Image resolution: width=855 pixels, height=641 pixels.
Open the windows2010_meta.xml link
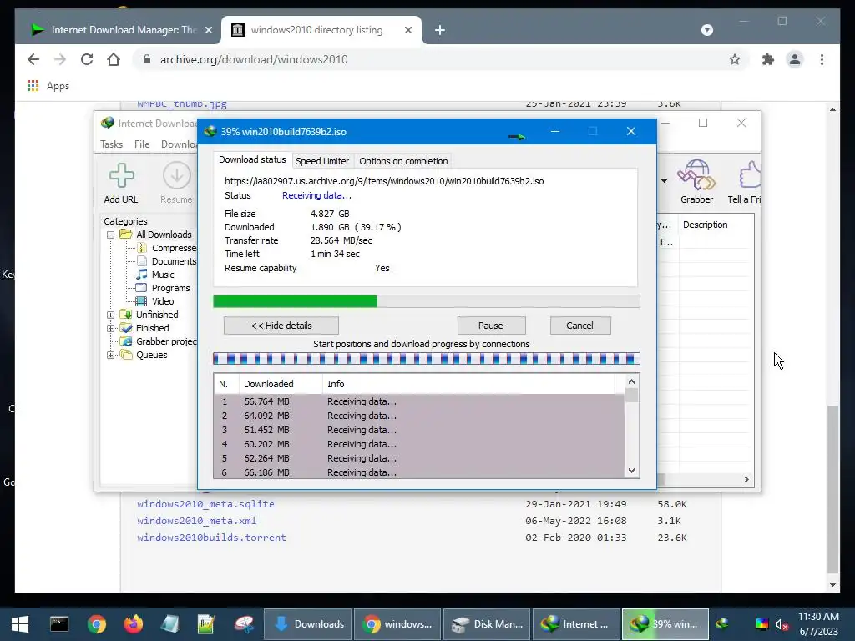tap(196, 521)
